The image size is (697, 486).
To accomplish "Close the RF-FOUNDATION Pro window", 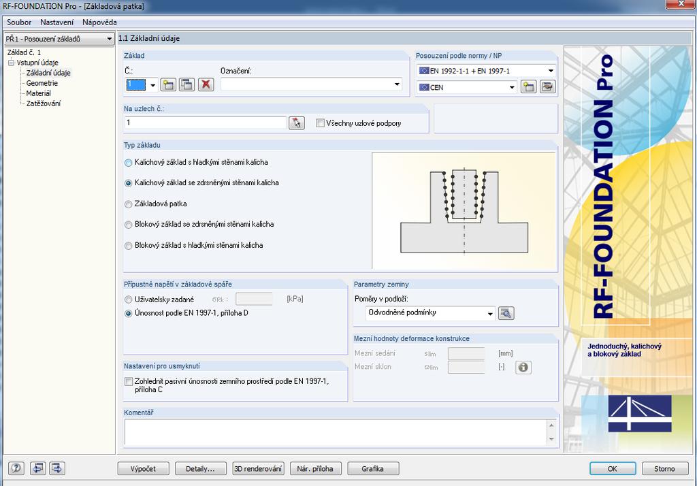I will (681, 3).
